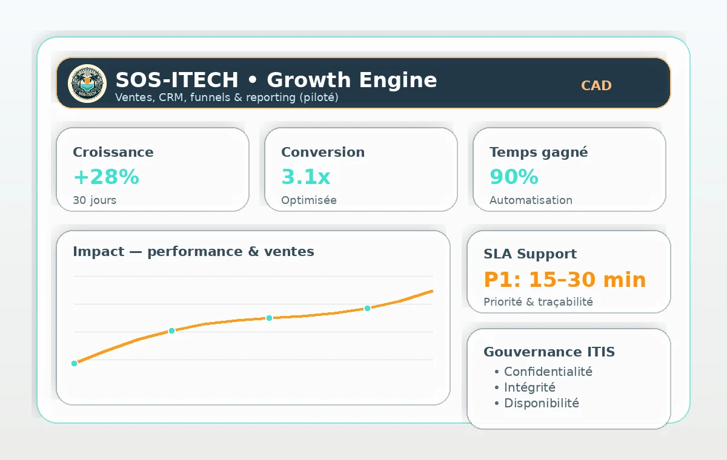This screenshot has width=727, height=460.
Task: Click the orange trend line end
Action: 431,291
